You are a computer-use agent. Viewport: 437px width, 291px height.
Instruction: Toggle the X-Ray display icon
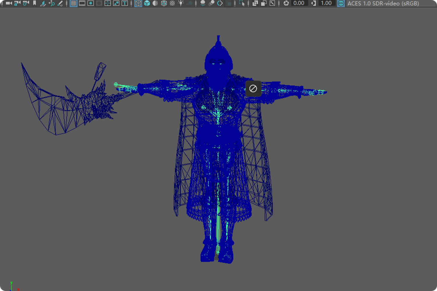click(x=255, y=3)
